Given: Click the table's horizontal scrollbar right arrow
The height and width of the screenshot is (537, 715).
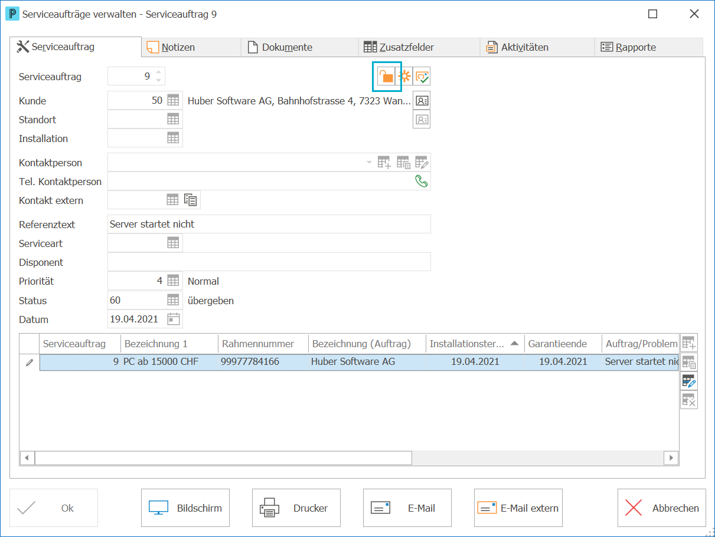Looking at the screenshot, I should pyautogui.click(x=671, y=458).
